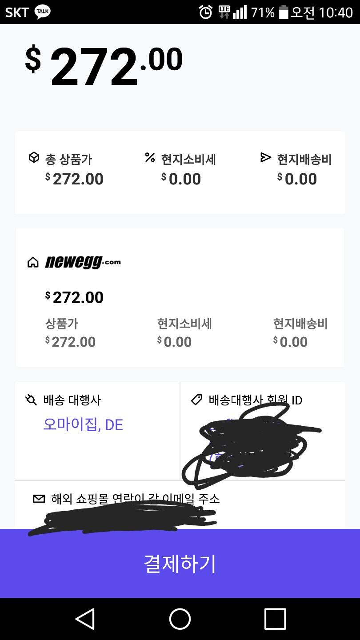The width and height of the screenshot is (360, 640).
Task: Tap the home icon next to newegg logo
Action: click(x=33, y=263)
